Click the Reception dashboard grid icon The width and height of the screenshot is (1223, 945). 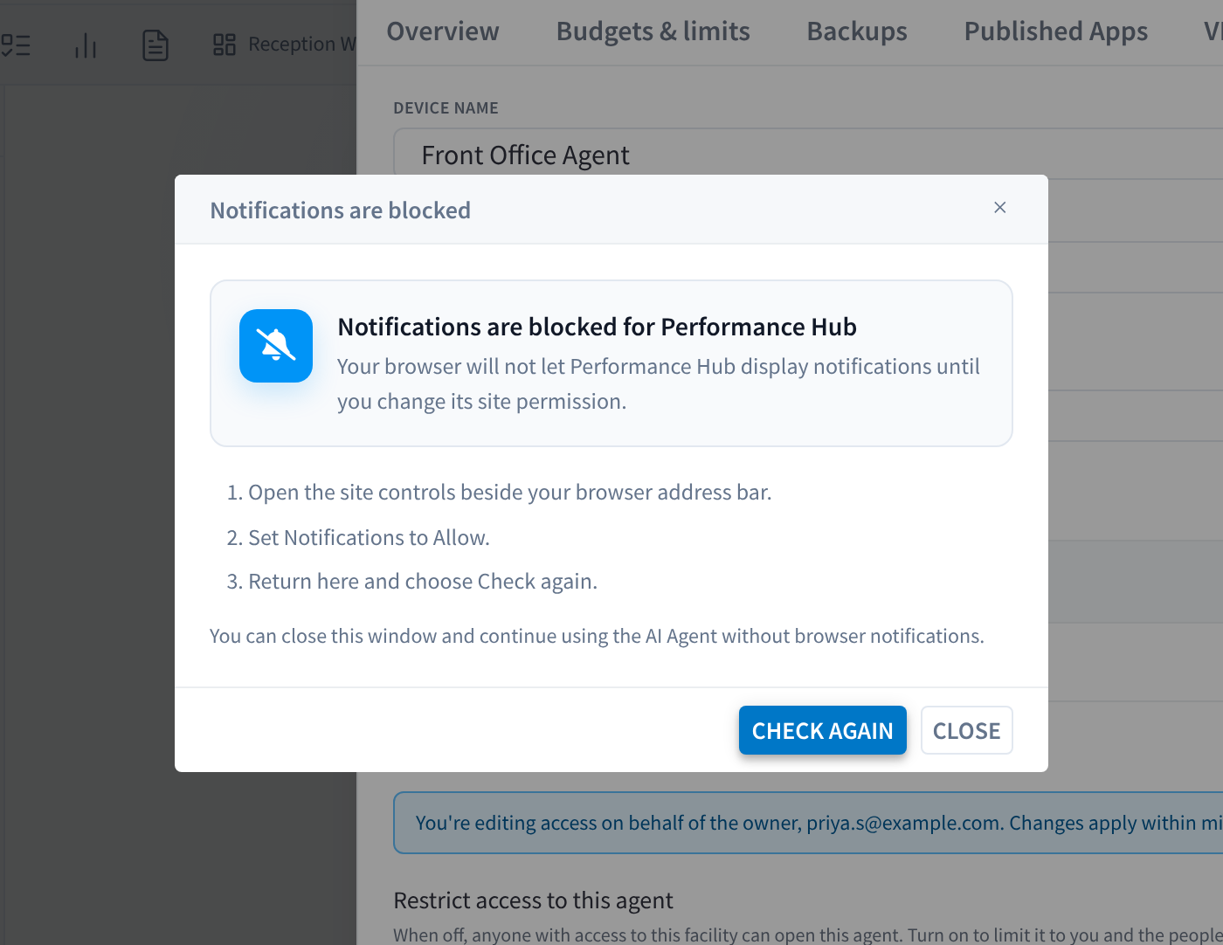pos(225,45)
